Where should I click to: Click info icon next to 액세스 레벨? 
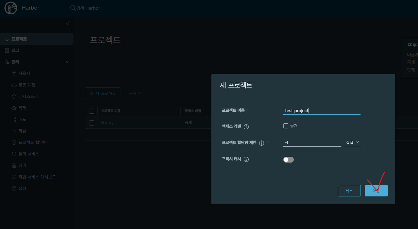tap(246, 126)
